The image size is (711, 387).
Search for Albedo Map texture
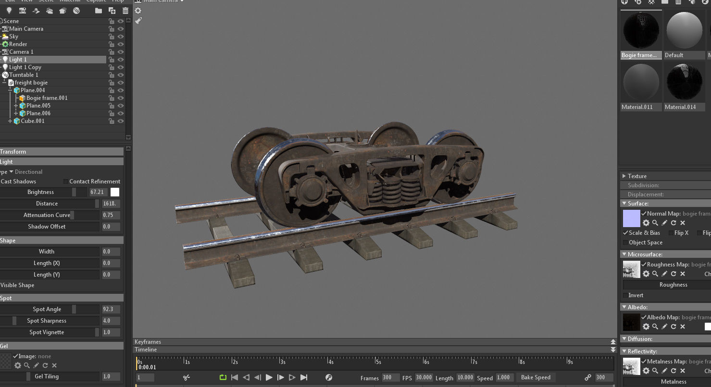pyautogui.click(x=655, y=327)
